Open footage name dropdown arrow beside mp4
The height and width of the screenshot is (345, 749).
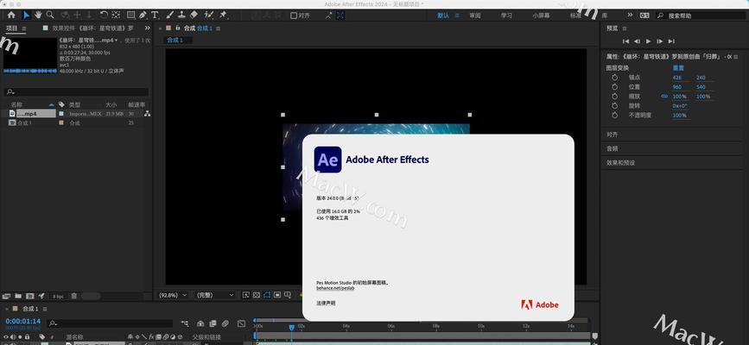pos(116,41)
